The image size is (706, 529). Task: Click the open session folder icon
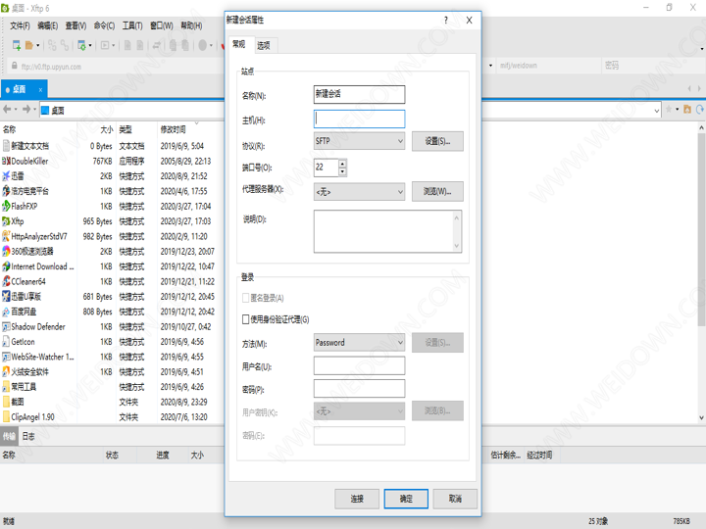tap(30, 45)
